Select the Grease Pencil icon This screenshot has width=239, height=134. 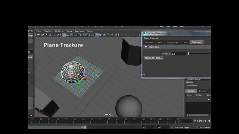click(58, 35)
